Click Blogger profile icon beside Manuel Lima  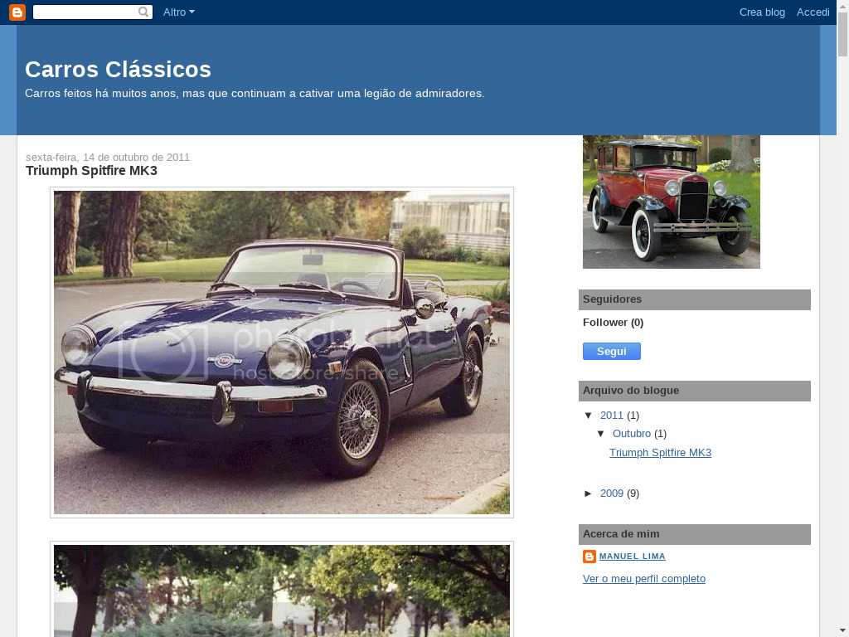point(589,557)
